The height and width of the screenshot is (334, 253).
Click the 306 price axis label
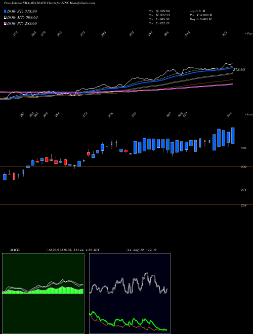243,148
